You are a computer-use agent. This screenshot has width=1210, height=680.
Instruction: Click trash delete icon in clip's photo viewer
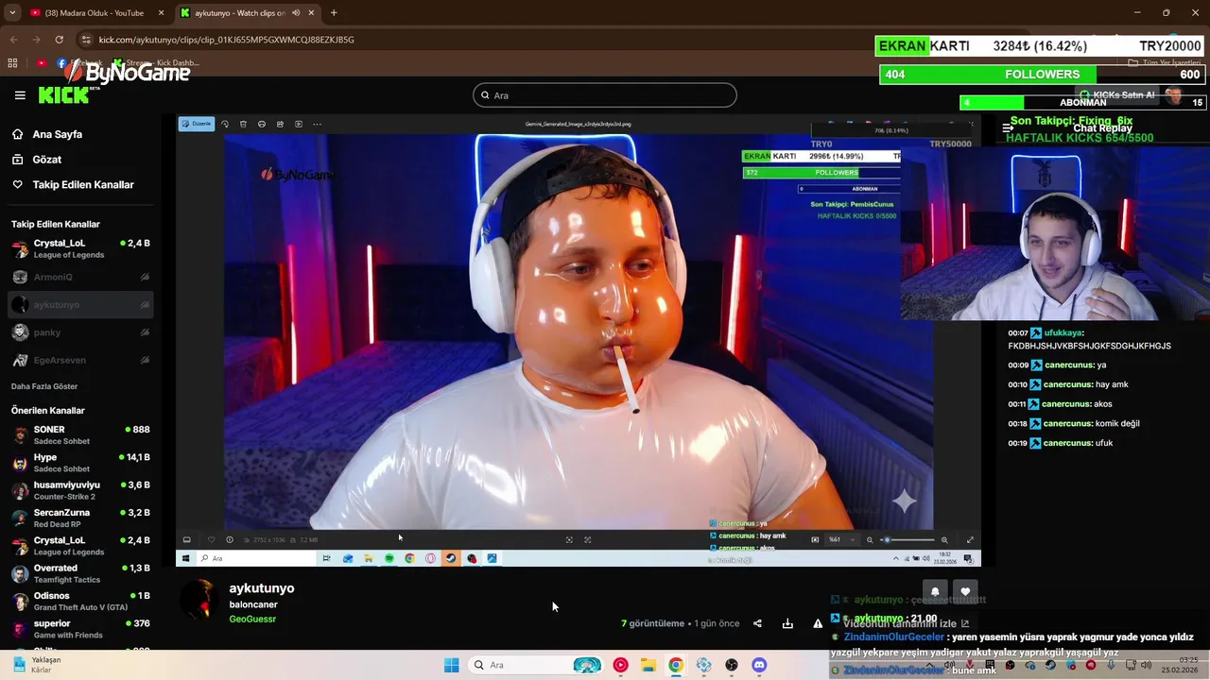point(243,124)
